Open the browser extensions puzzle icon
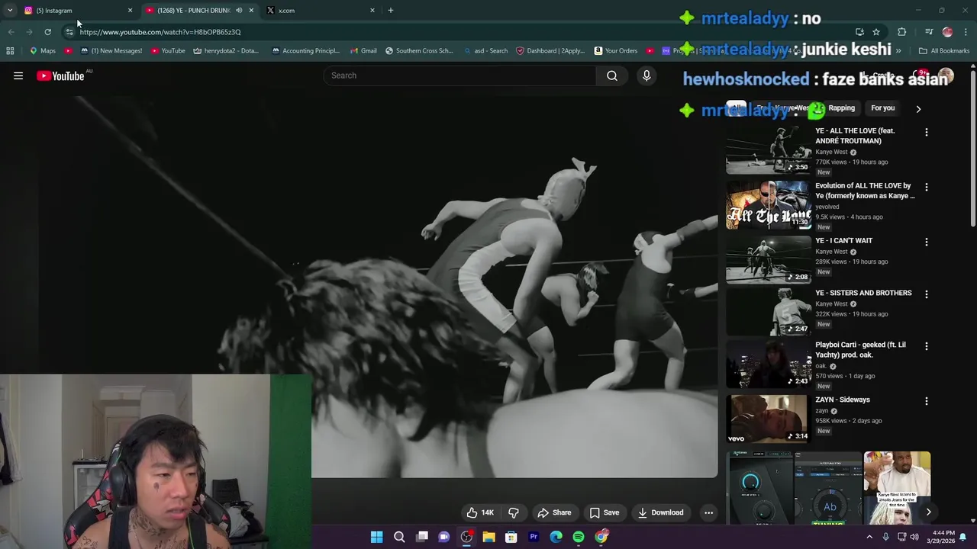 902,32
